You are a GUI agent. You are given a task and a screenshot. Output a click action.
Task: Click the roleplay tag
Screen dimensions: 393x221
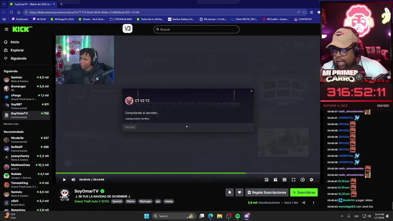click(169, 201)
